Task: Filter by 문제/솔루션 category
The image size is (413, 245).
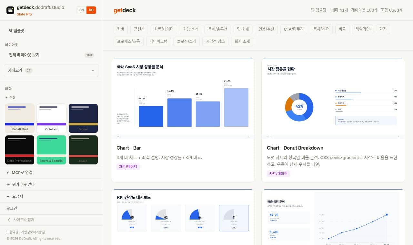Action: (x=217, y=29)
